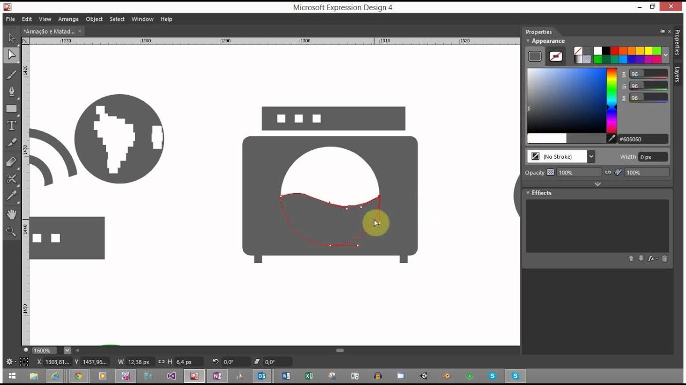Screen dimensions: 686x385
Task: Select the Stroke appearance box
Action: [x=556, y=56]
